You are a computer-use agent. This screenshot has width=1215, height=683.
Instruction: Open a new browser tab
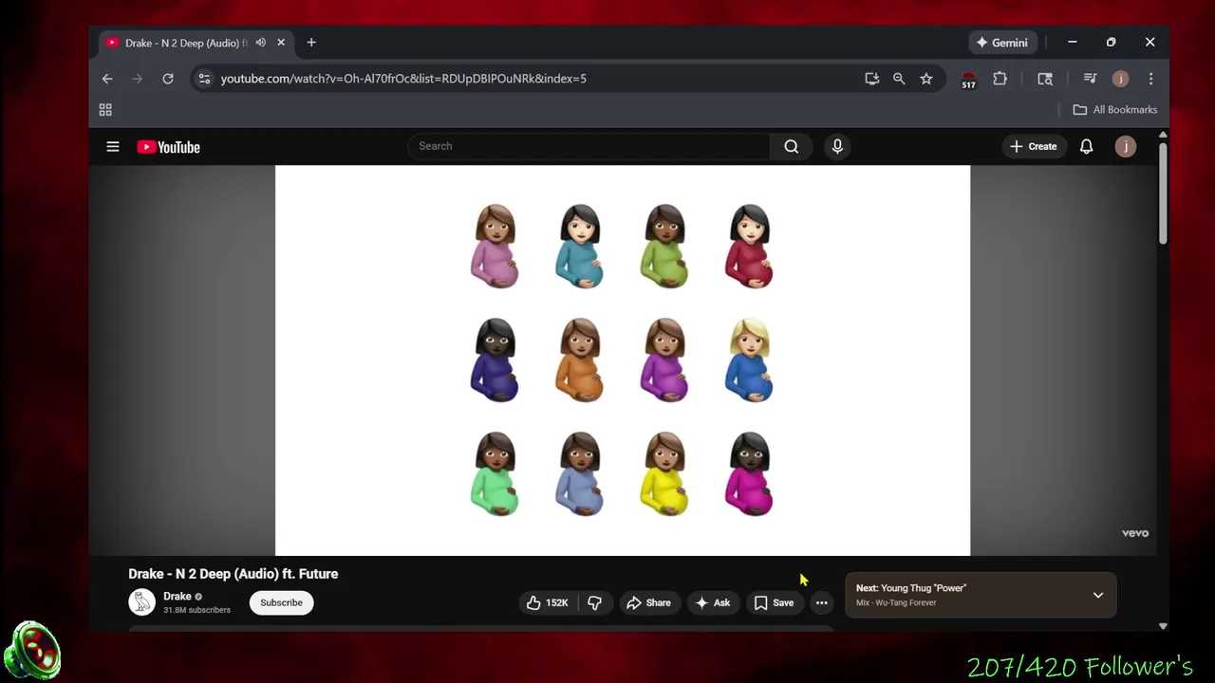311,43
